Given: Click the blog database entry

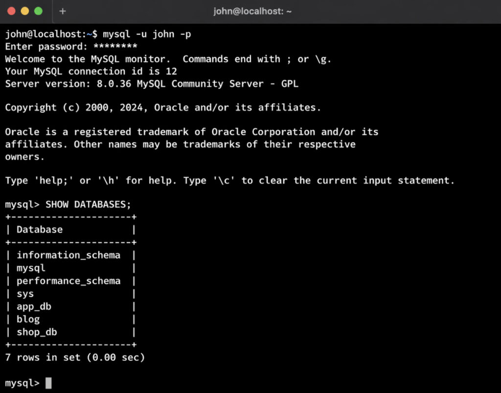Looking at the screenshot, I should (x=28, y=319).
